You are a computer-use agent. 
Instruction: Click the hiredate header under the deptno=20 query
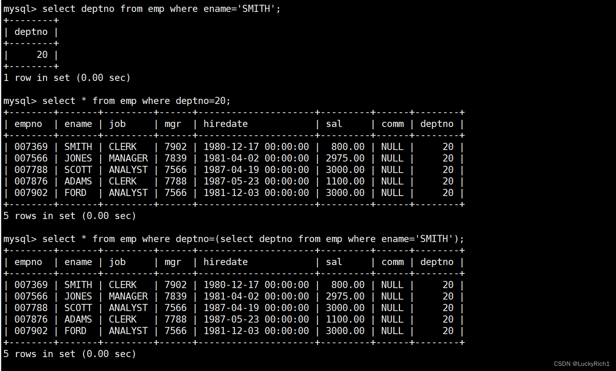pos(225,124)
